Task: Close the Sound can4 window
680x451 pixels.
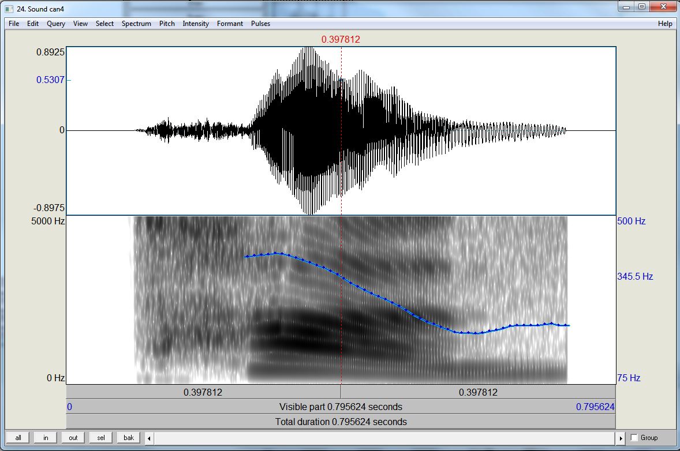Action: click(x=663, y=6)
